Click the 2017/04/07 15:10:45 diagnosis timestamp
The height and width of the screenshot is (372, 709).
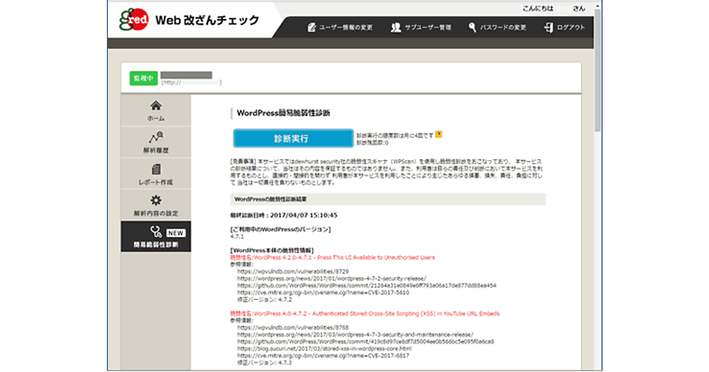pyautogui.click(x=303, y=216)
